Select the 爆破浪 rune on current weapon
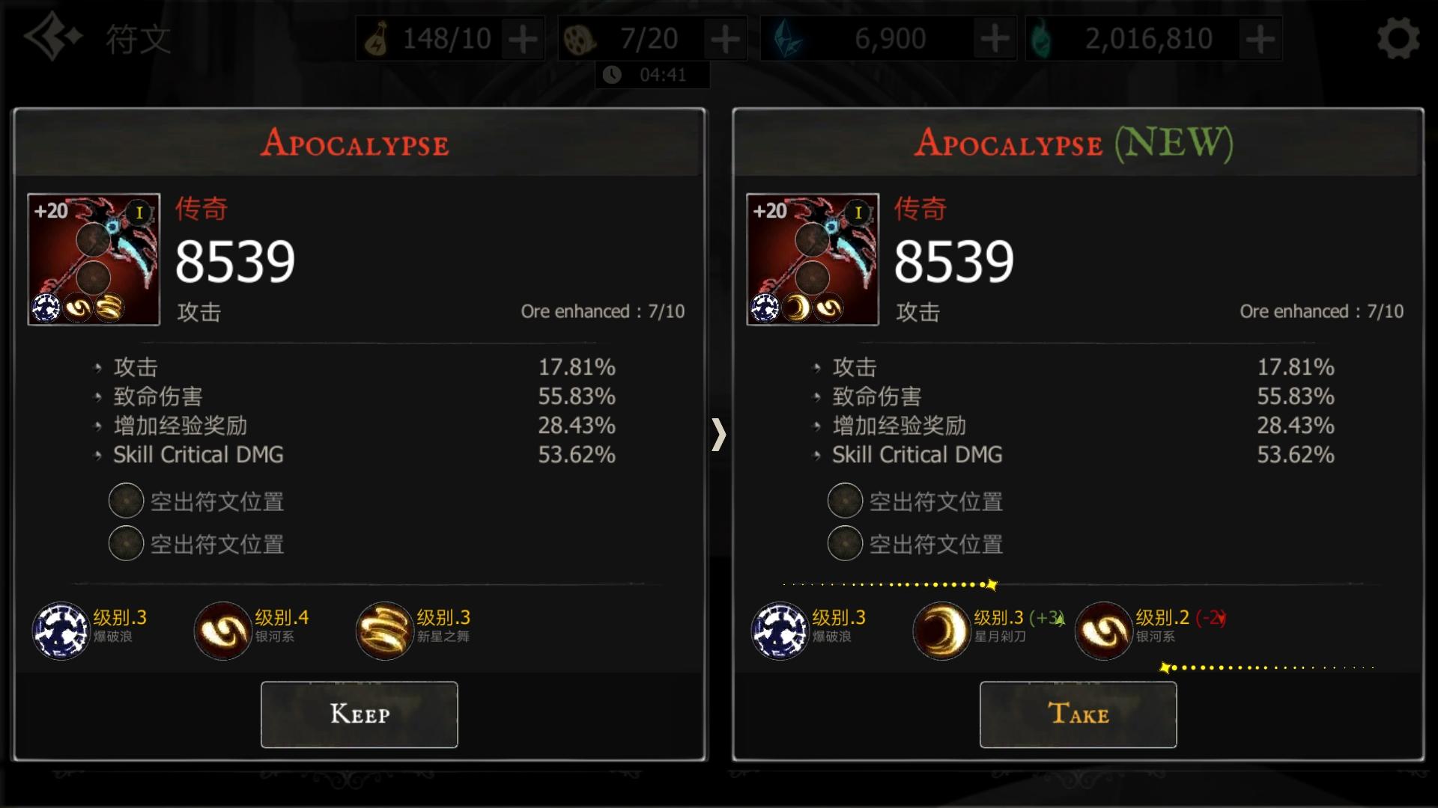This screenshot has width=1438, height=808. pos(61,631)
